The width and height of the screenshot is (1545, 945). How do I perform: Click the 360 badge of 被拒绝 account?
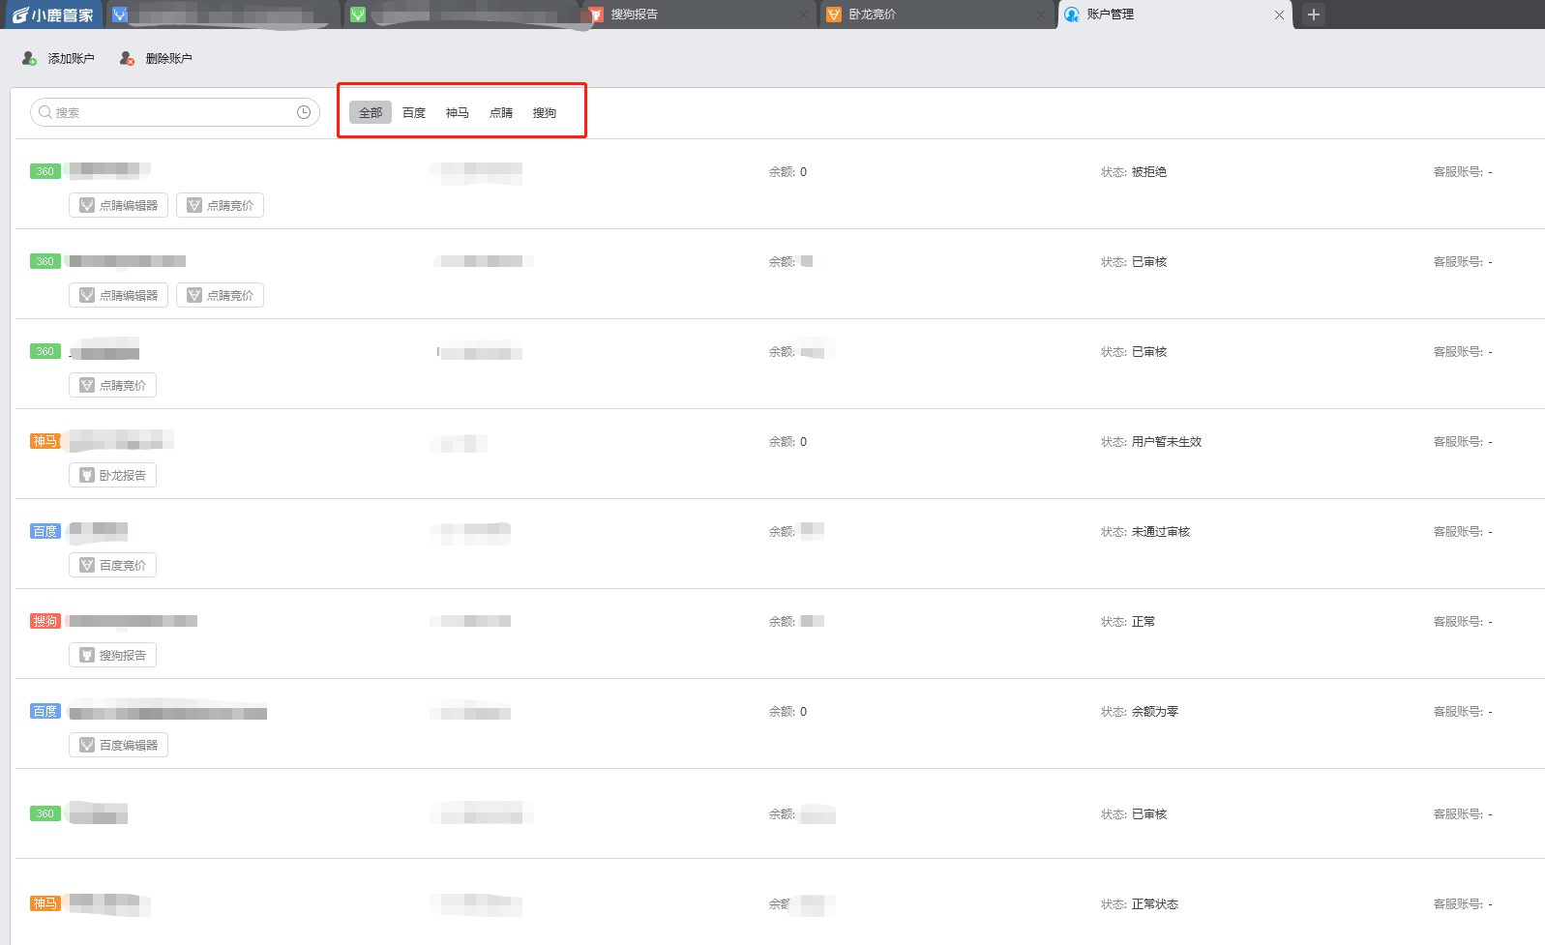pos(45,171)
